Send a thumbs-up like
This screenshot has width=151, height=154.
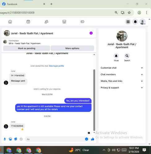pyautogui.click(x=93, y=139)
